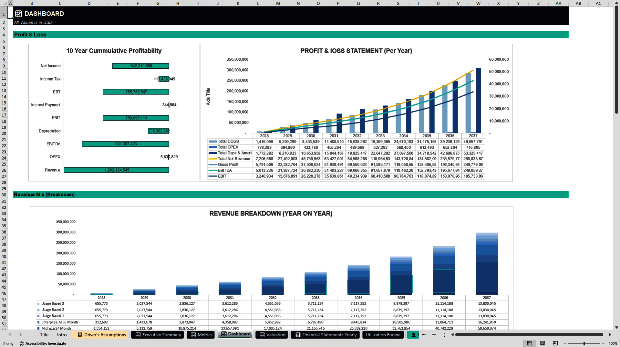Screen dimensions: 620x347
Task: Click the 2037 stacked revenue bar
Action: (x=487, y=263)
